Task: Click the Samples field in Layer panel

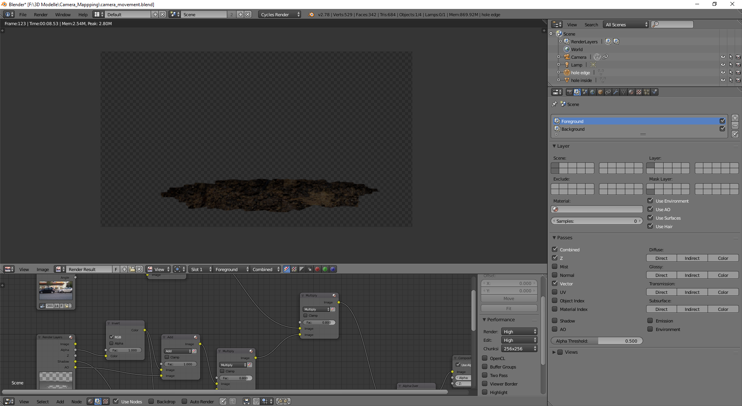Action: (x=597, y=221)
